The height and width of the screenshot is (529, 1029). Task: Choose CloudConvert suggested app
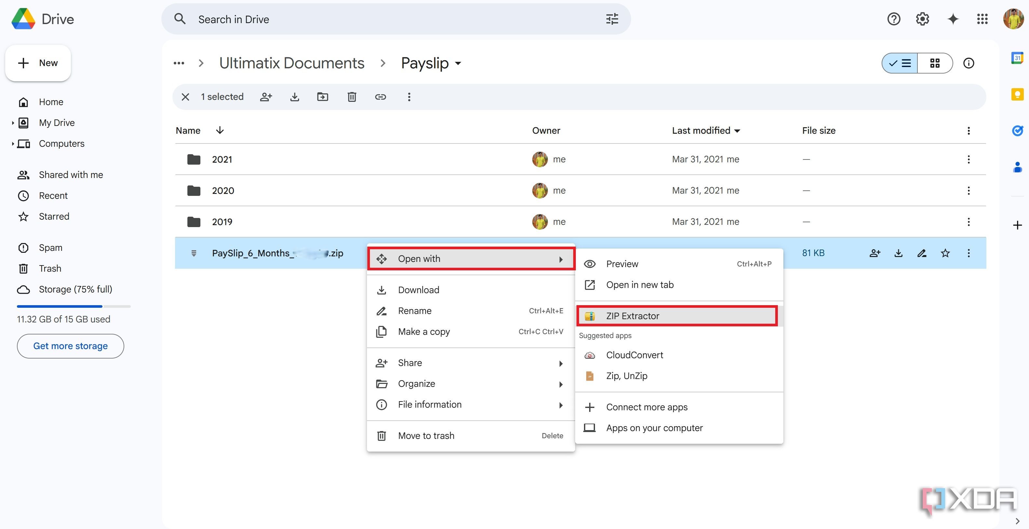pyautogui.click(x=679, y=355)
